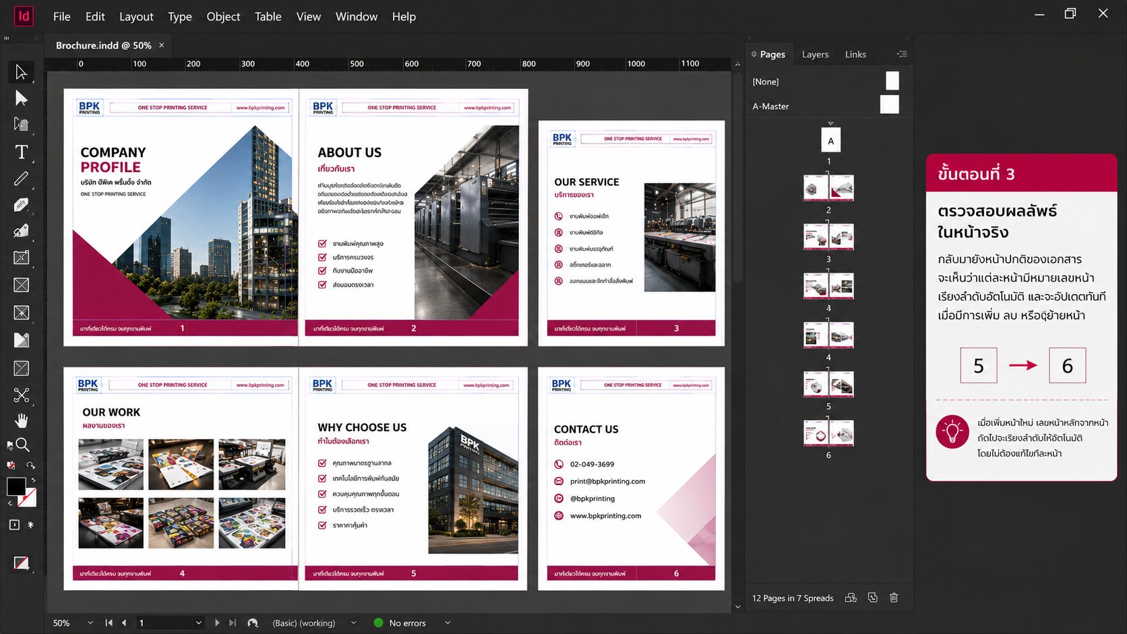Viewport: 1127px width, 634px height.
Task: Click the create new page icon
Action: pos(873,598)
